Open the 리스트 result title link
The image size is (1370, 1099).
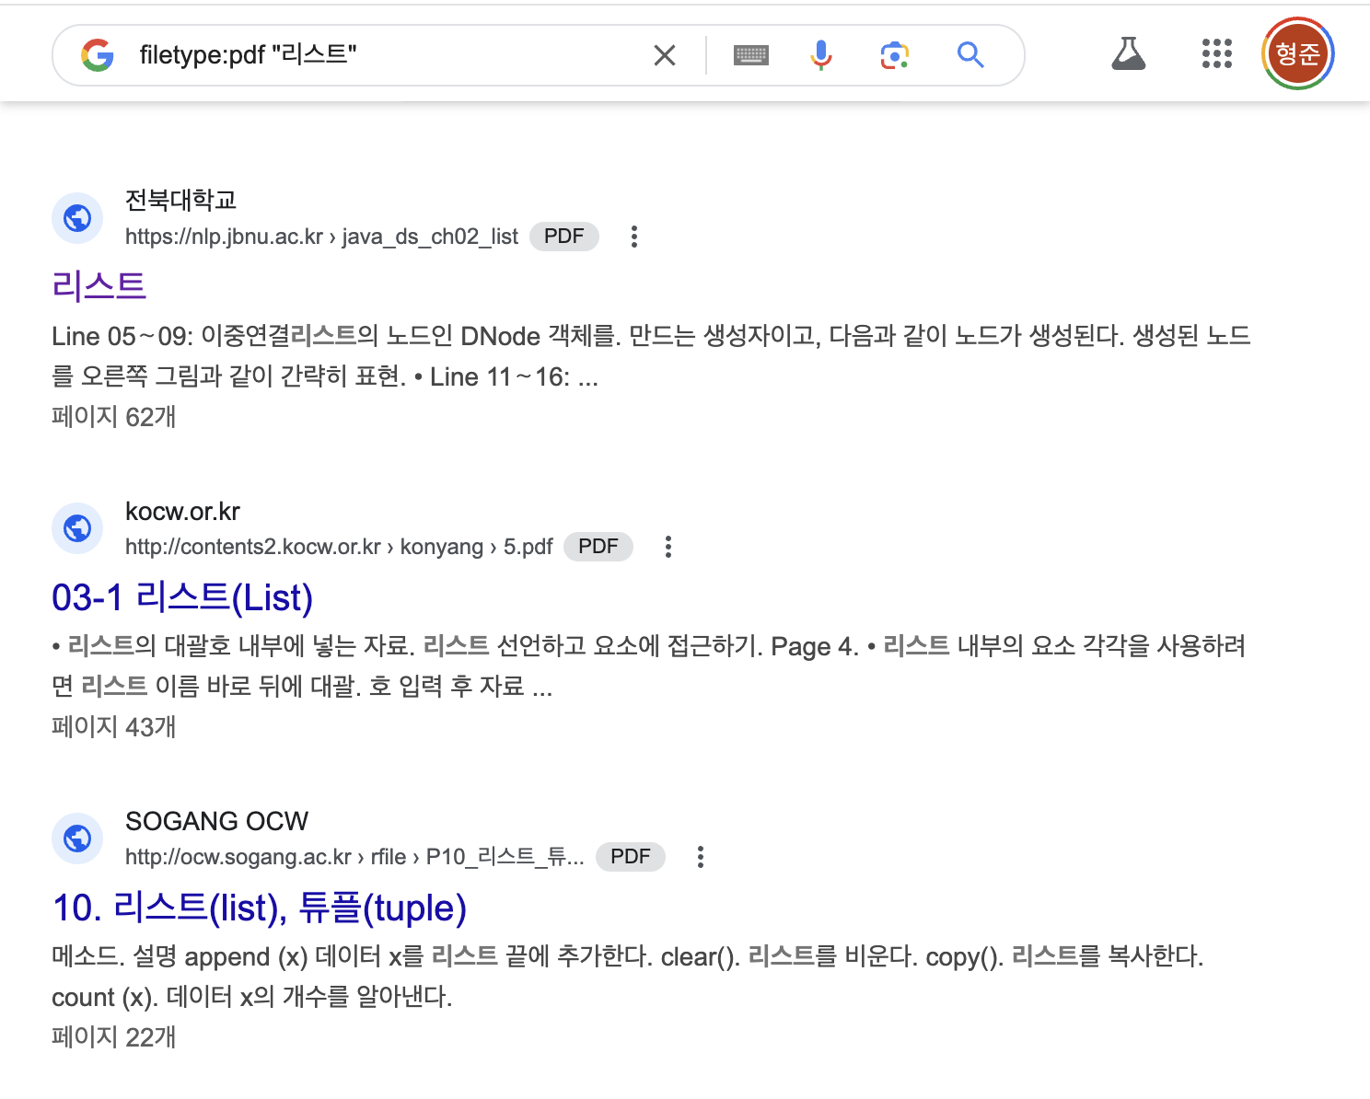click(99, 286)
